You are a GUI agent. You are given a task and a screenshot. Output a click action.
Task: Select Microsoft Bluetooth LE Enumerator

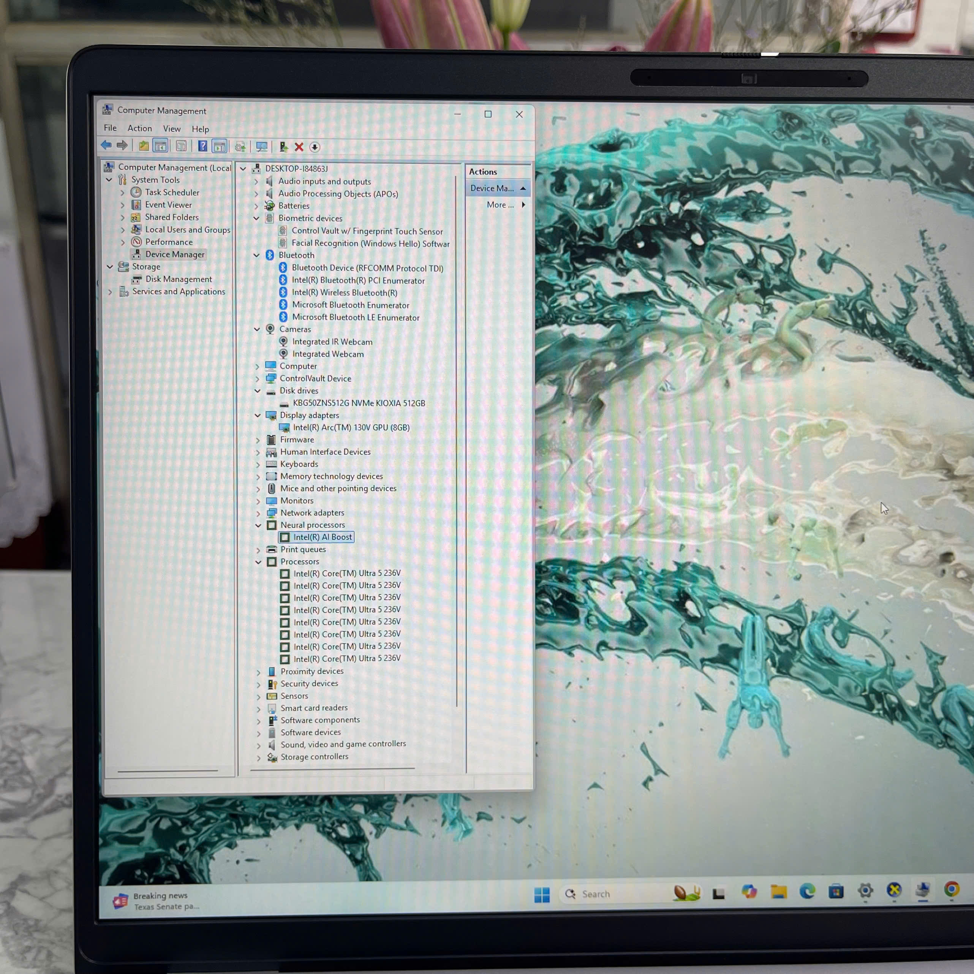(356, 318)
